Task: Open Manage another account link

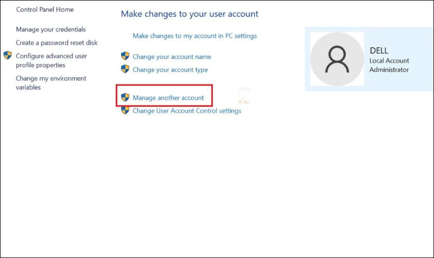Action: [168, 98]
